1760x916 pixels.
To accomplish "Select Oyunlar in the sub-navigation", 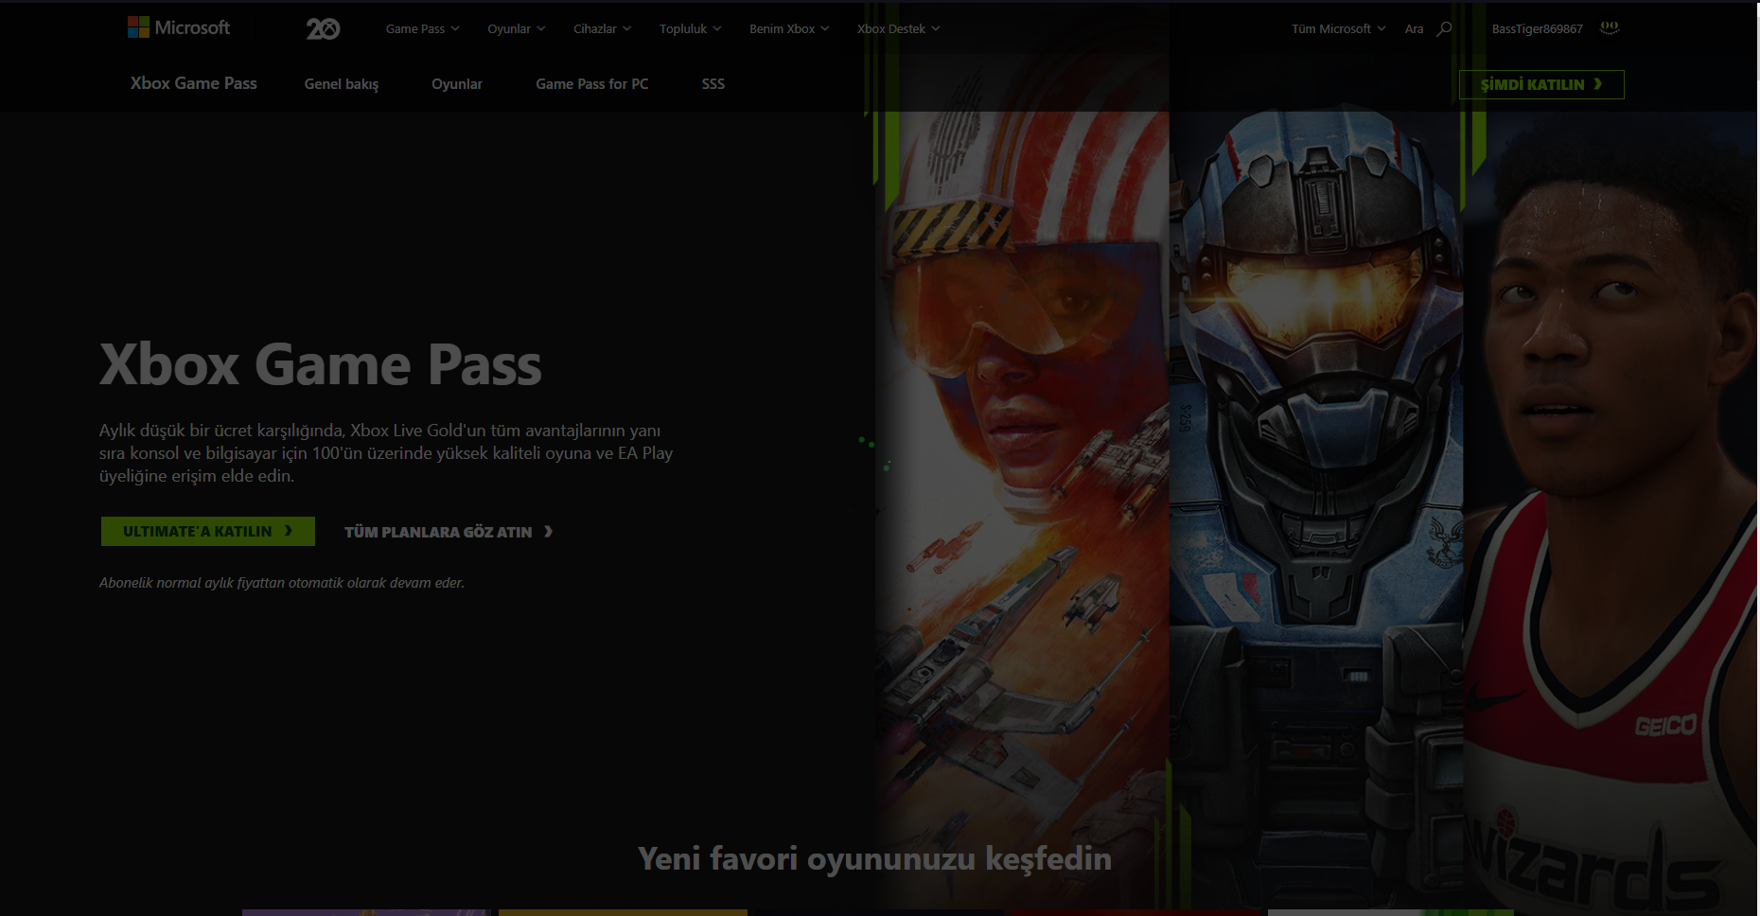I will [x=457, y=84].
